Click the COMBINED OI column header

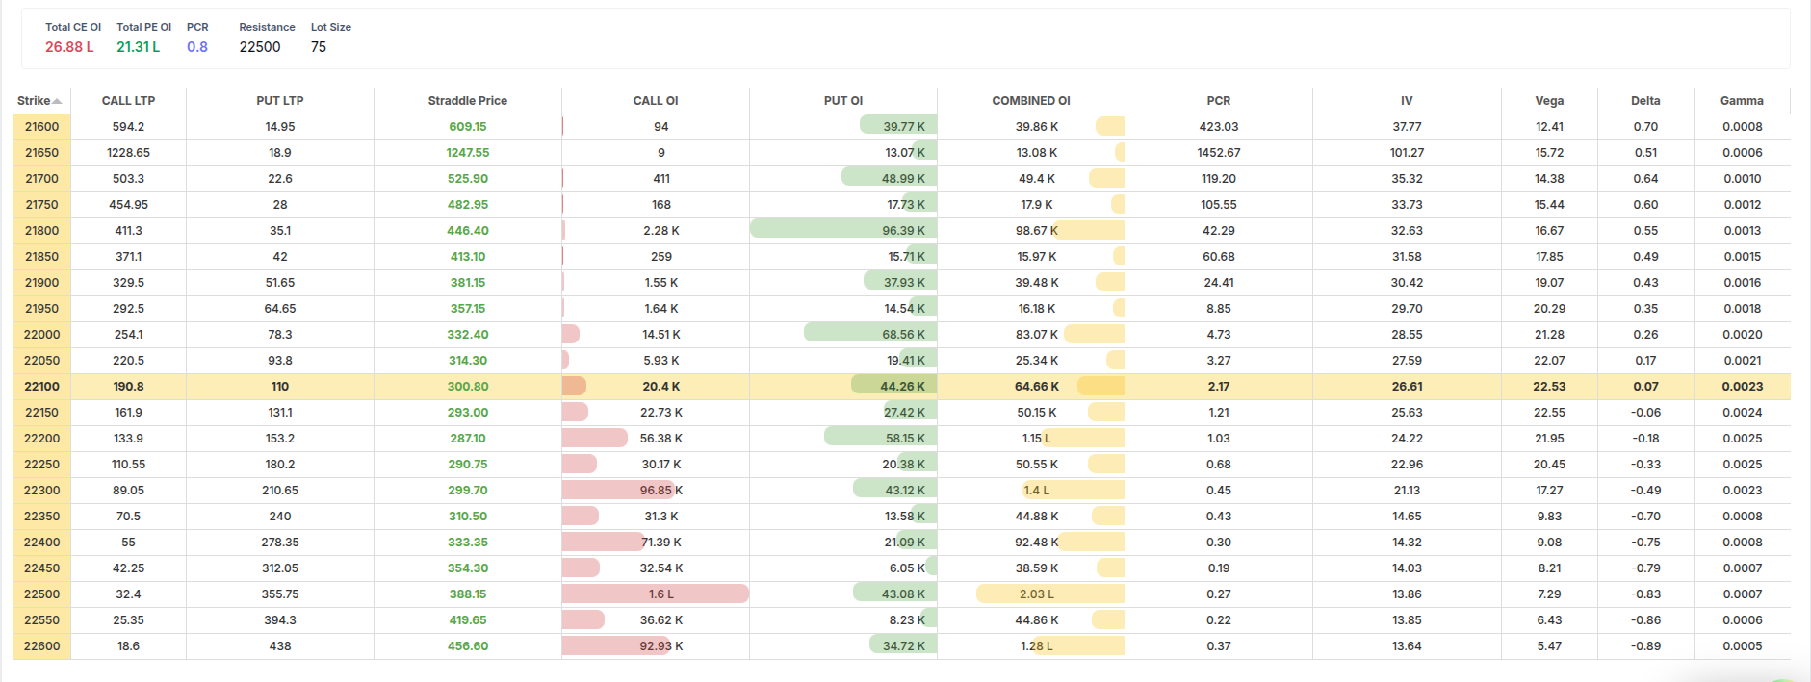(1030, 101)
